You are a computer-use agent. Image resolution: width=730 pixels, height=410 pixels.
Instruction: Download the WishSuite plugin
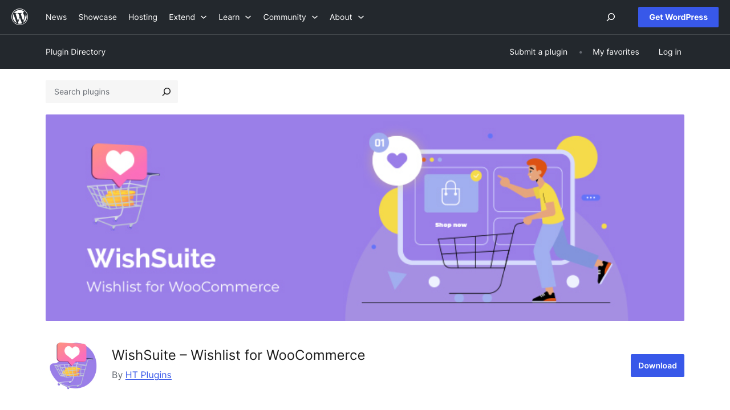click(657, 366)
